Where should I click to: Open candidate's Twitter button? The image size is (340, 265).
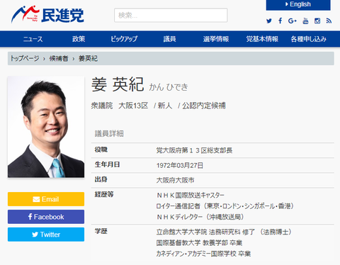(x=46, y=235)
